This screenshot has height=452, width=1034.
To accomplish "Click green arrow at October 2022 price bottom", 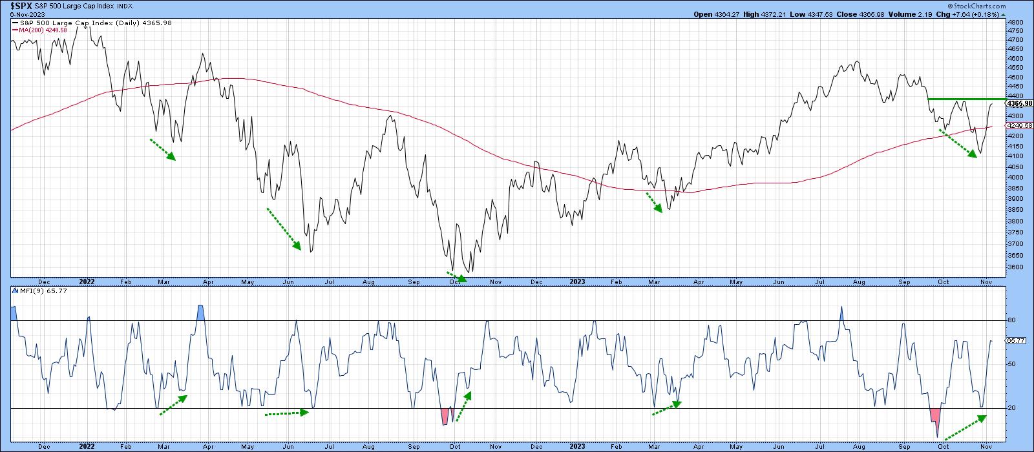I will pyautogui.click(x=456, y=278).
